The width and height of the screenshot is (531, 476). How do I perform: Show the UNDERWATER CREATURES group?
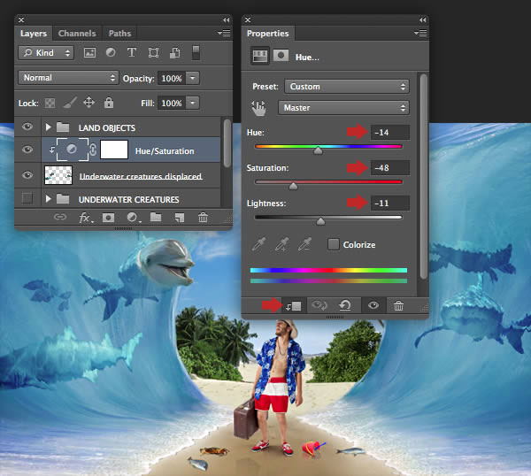27,197
